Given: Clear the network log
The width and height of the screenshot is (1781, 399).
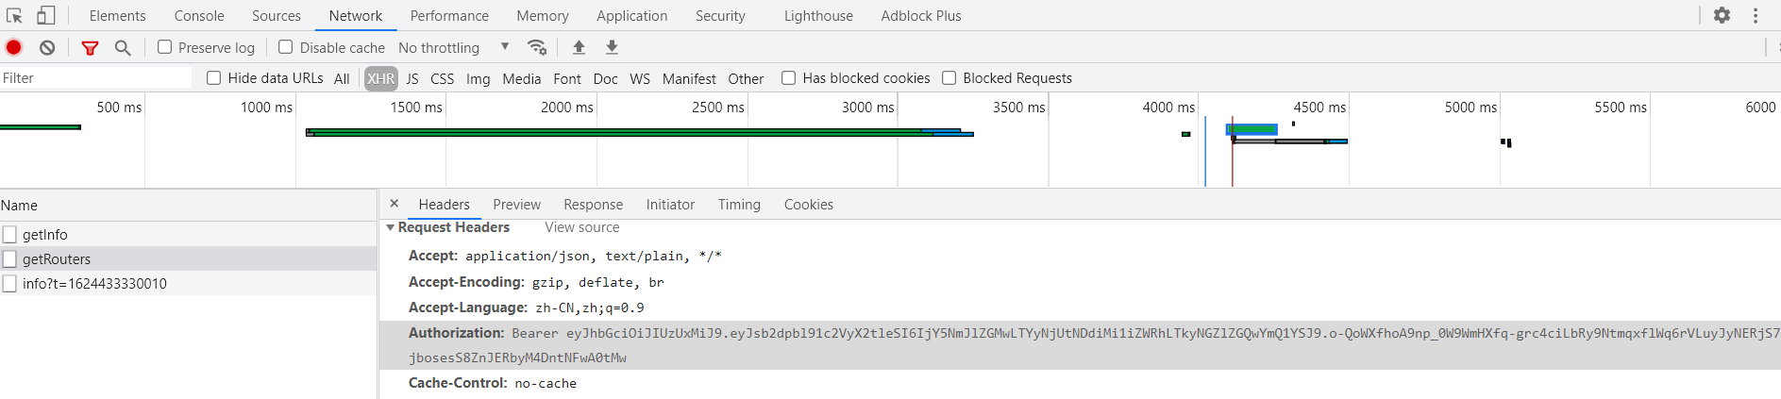Looking at the screenshot, I should pos(47,47).
